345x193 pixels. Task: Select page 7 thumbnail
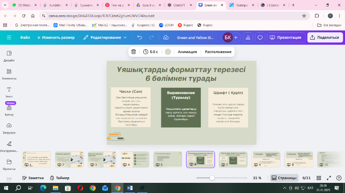coord(233,159)
